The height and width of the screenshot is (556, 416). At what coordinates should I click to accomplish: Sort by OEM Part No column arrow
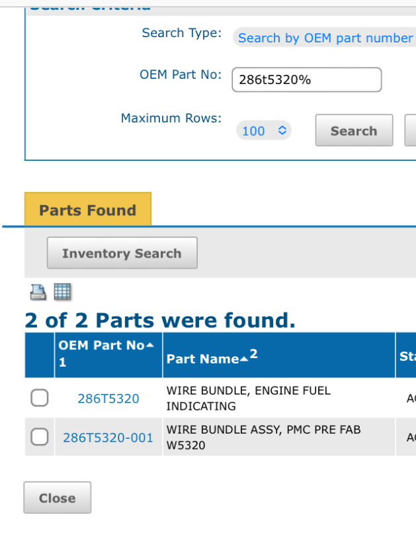pyautogui.click(x=150, y=346)
